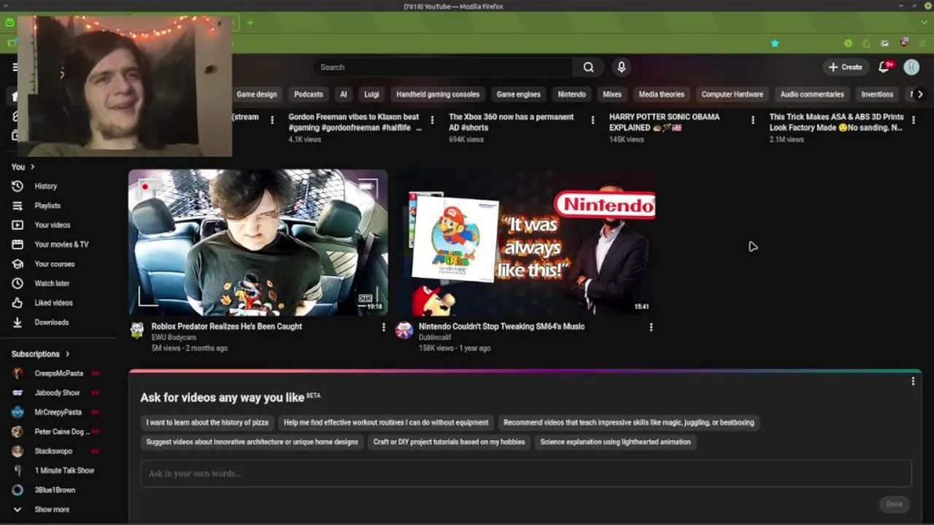
Task: Expand the Subscriptions section chevron
Action: point(68,354)
